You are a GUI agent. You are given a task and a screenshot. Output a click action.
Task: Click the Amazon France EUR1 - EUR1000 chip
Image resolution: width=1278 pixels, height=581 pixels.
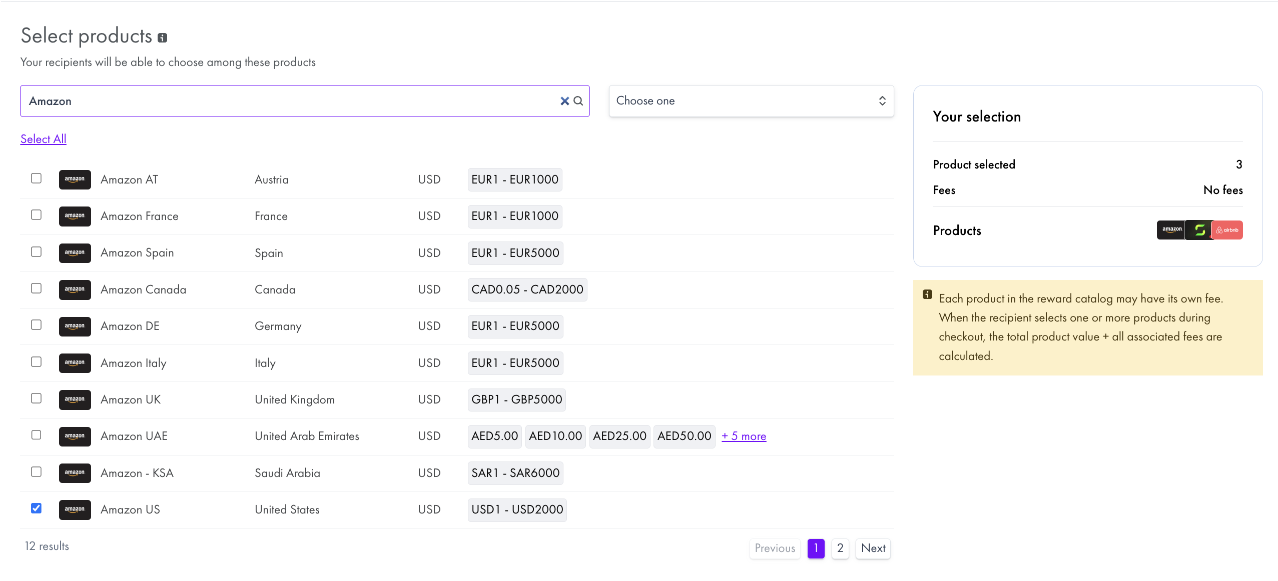[515, 216]
